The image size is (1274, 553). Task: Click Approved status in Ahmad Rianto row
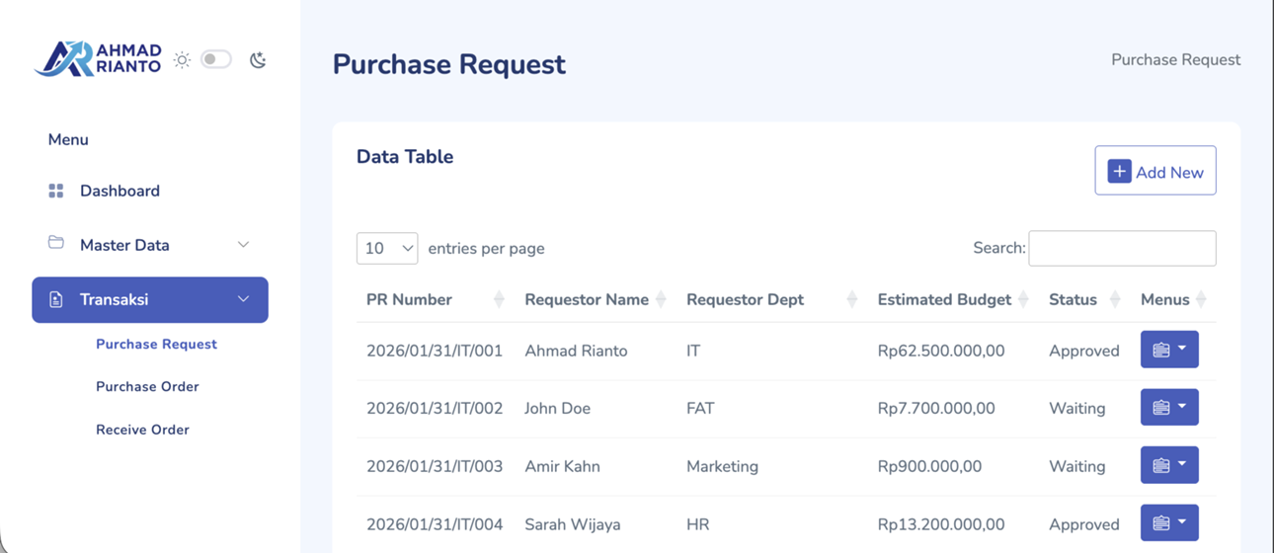point(1084,351)
